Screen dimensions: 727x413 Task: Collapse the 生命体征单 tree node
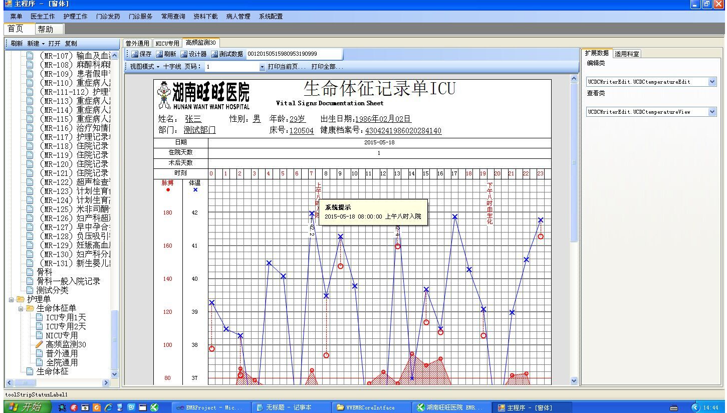tap(21, 308)
